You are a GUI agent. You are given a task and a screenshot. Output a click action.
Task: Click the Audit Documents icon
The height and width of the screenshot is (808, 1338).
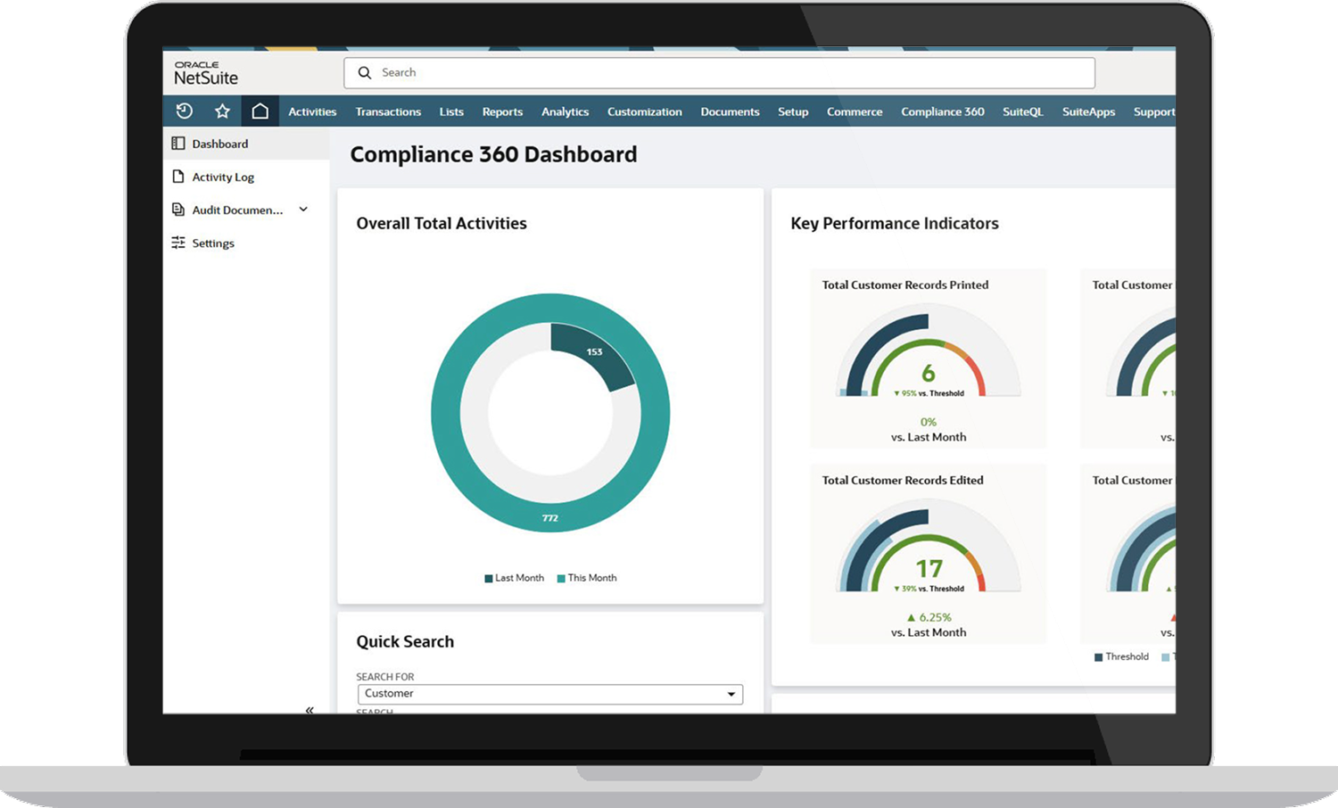pyautogui.click(x=178, y=209)
